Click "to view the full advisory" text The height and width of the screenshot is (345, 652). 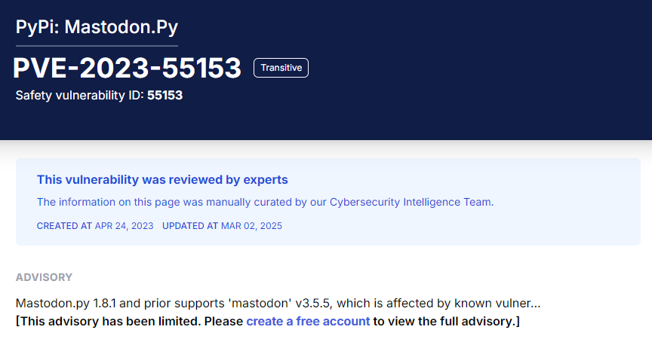(445, 322)
